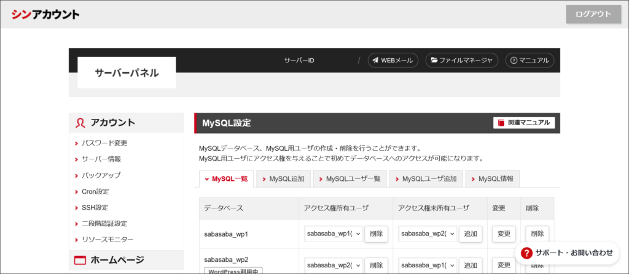Expand the sabasaba_wp2 access-owner user dropdown
The height and width of the screenshot is (274, 629).
[334, 265]
